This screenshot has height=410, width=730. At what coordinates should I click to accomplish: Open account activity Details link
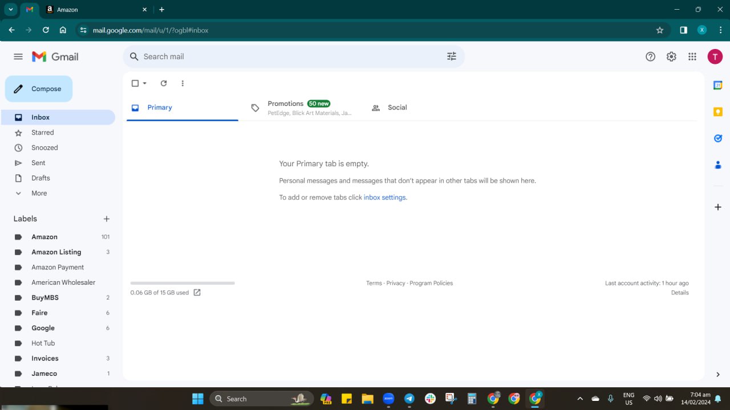[x=680, y=293]
